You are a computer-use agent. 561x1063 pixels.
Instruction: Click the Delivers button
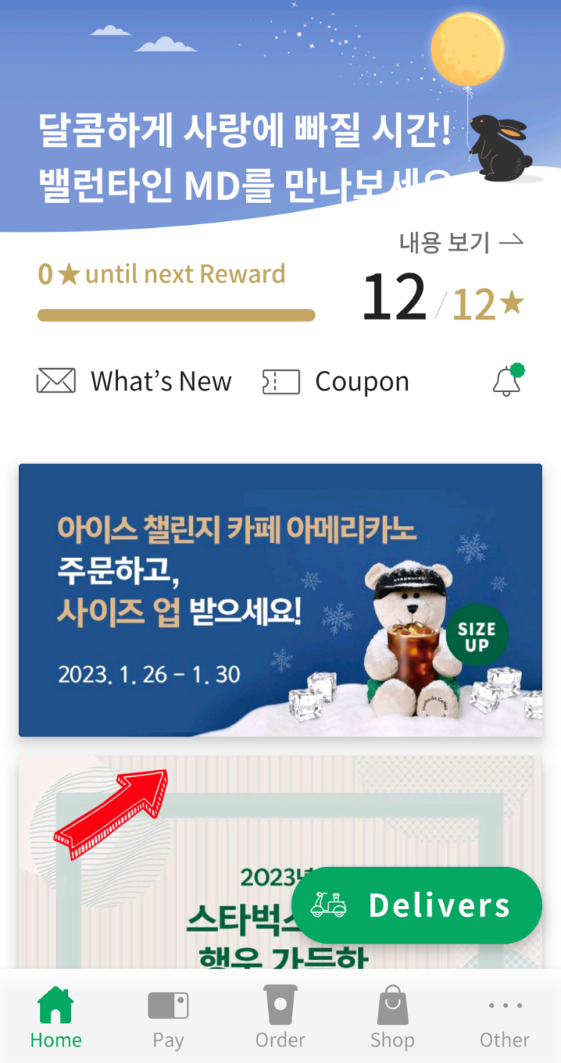click(x=417, y=905)
